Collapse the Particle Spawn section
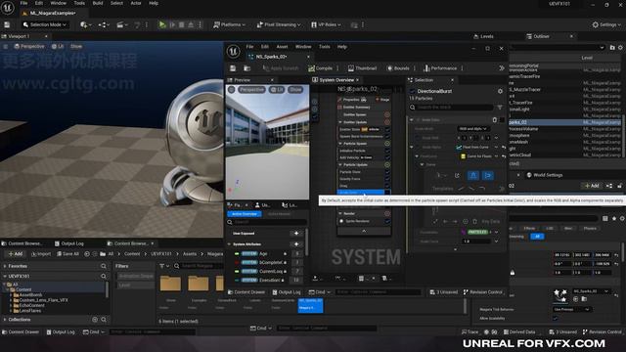The image size is (626, 352). tap(340, 144)
